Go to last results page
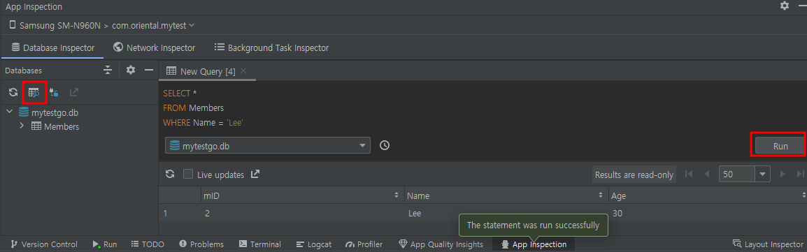Viewport: 807px width, 252px height. pyautogui.click(x=800, y=174)
